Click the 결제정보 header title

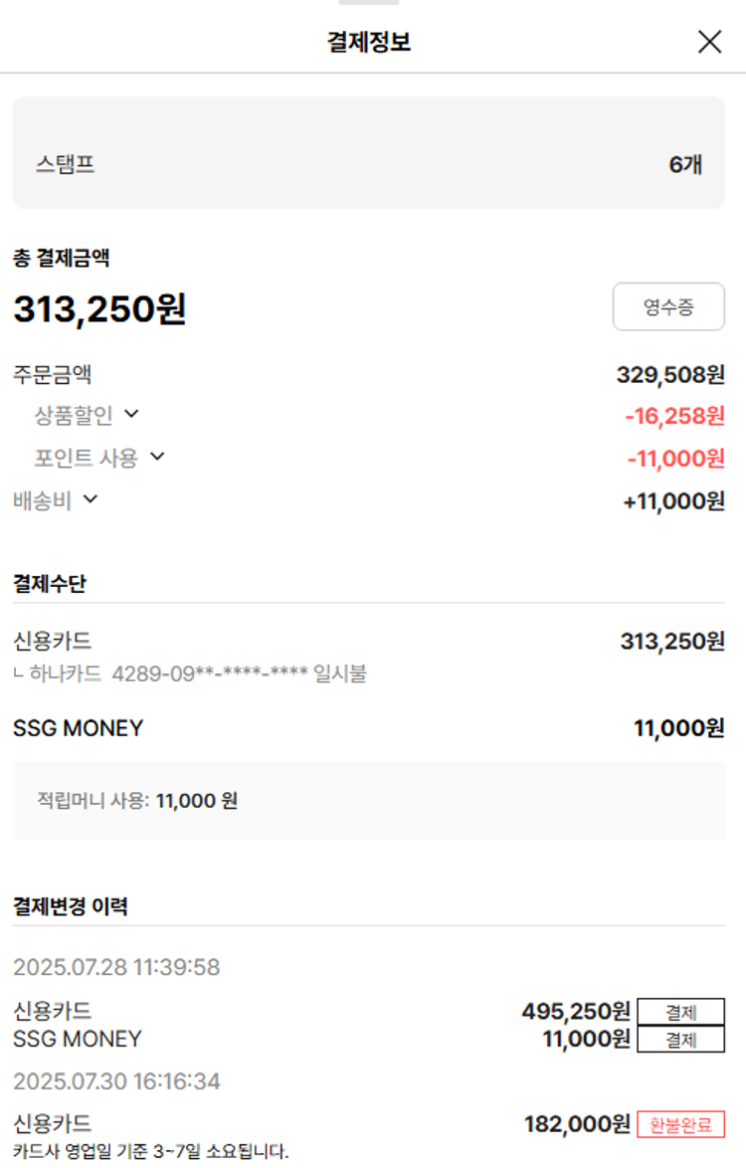pos(368,42)
